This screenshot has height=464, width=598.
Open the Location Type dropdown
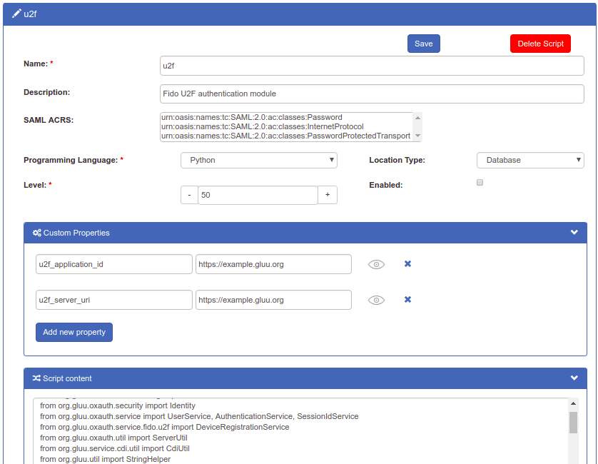529,160
